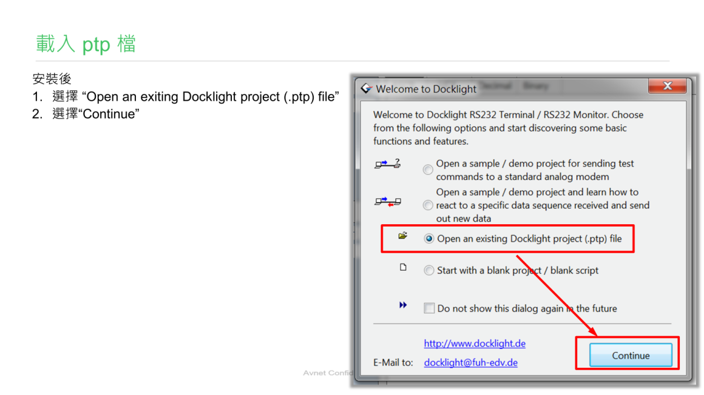
Task: Close the Welcome to Docklight dialog
Action: pyautogui.click(x=666, y=86)
